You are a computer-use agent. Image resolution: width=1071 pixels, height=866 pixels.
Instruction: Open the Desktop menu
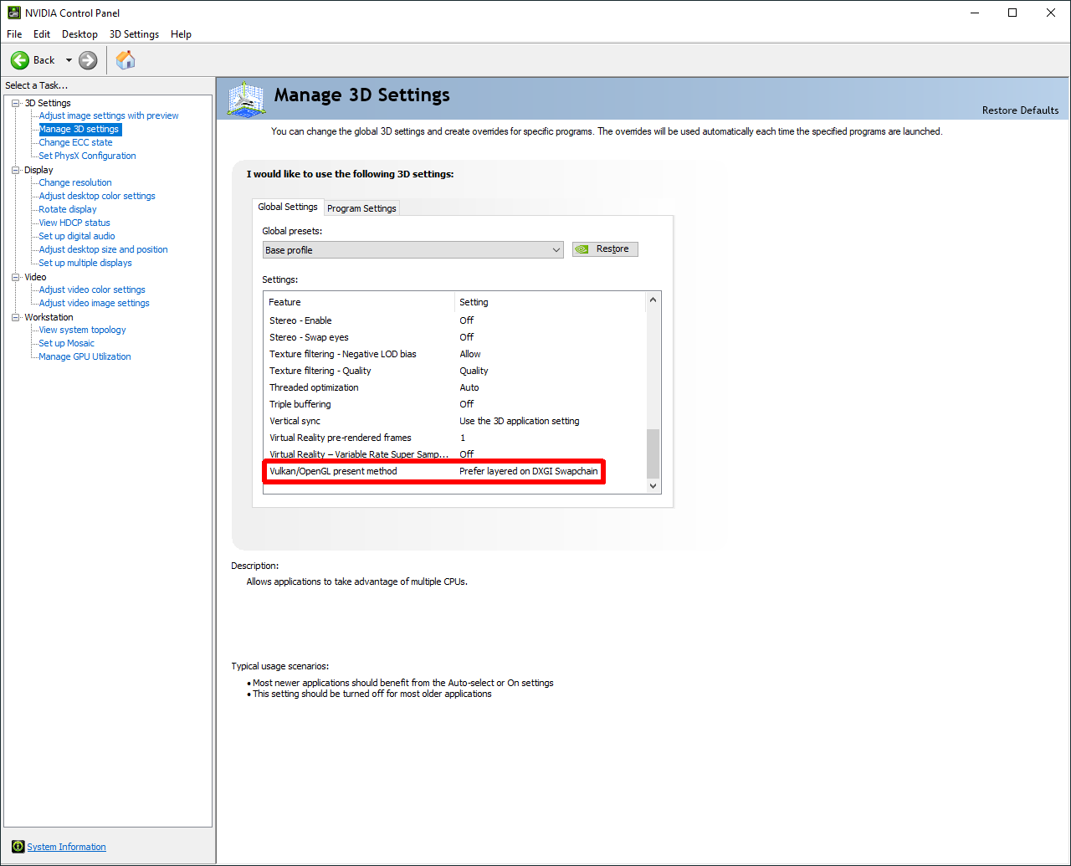pos(79,34)
